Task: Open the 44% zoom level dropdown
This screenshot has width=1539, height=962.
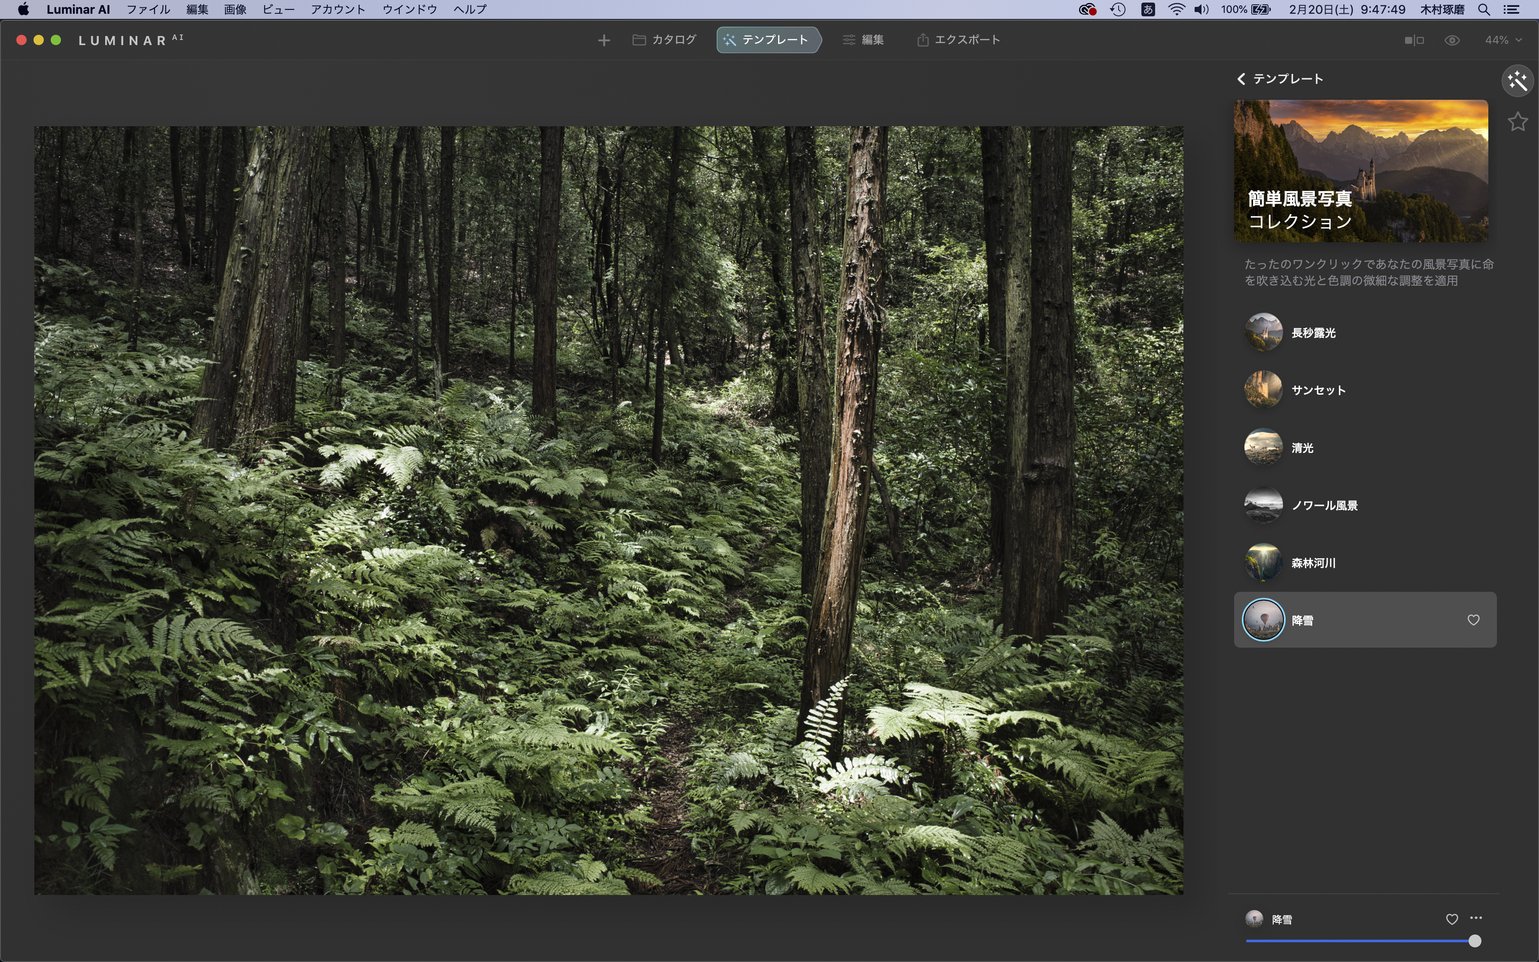Action: (x=1503, y=40)
